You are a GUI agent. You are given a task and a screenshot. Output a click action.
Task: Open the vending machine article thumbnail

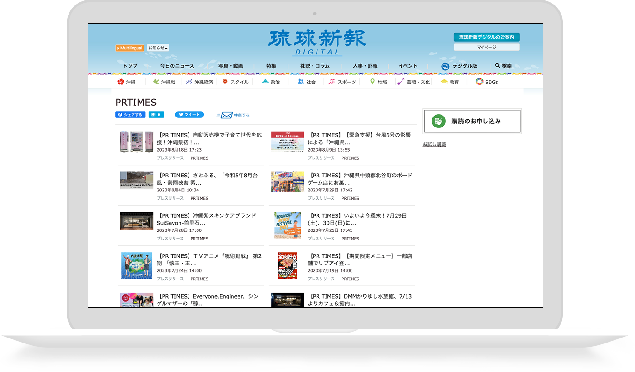pyautogui.click(x=136, y=142)
